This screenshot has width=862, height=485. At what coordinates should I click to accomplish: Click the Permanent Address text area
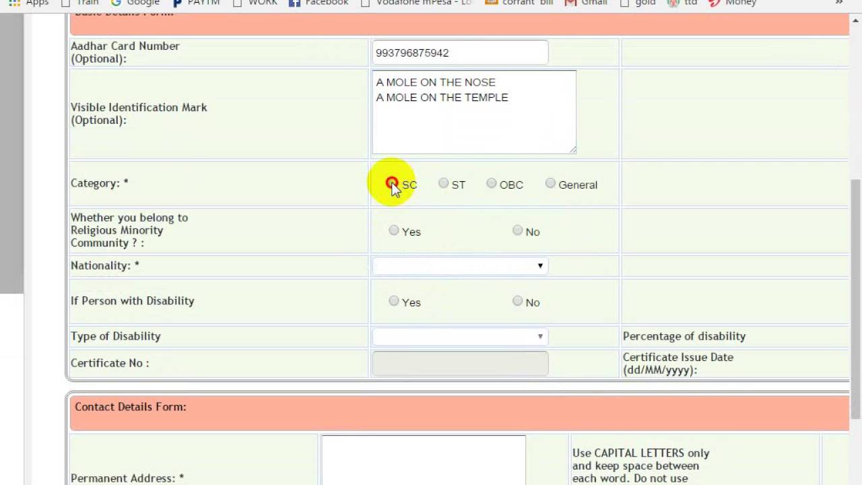[424, 460]
